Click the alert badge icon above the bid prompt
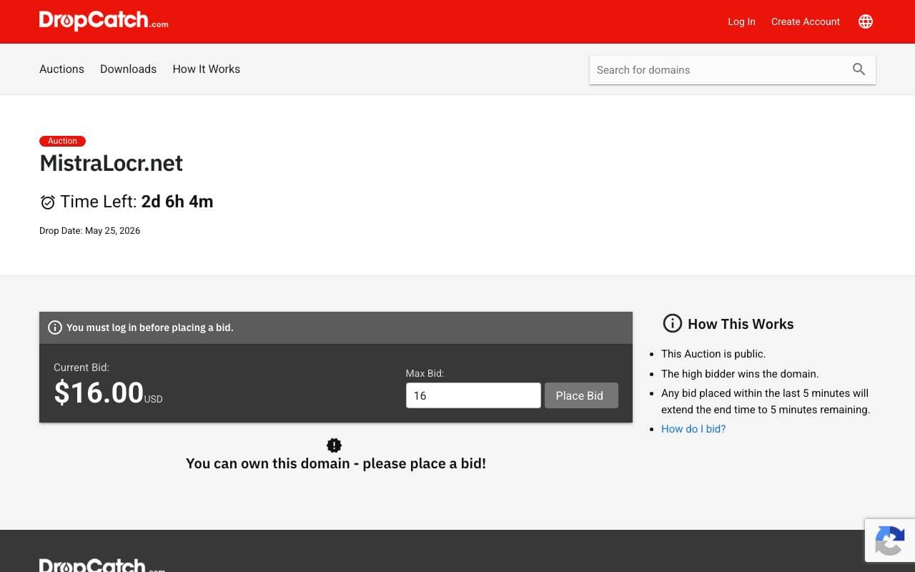The image size is (915, 572). 334,445
